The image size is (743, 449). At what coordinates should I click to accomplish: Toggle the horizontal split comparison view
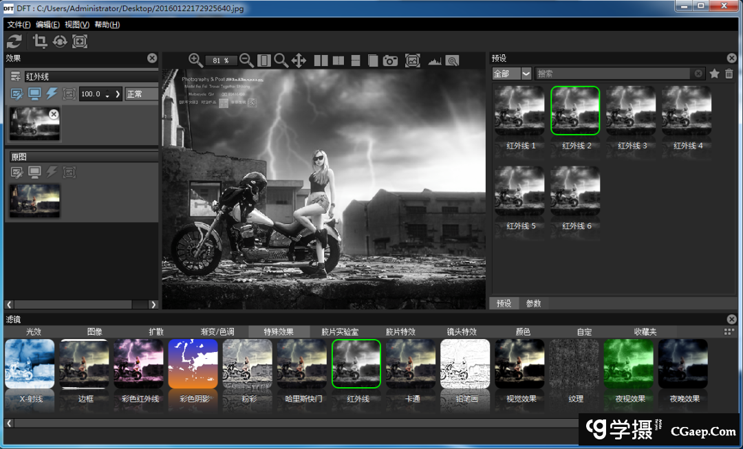coord(356,61)
